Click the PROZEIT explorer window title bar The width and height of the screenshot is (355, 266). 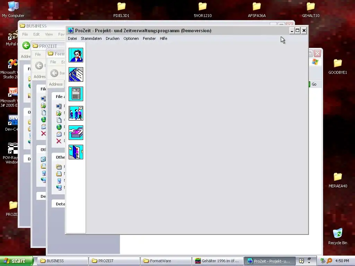(x=48, y=45)
